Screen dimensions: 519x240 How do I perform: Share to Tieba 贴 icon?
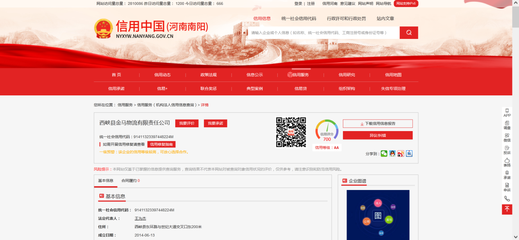(x=409, y=154)
